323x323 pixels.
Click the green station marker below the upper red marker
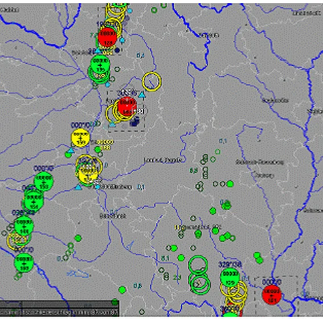100,64
